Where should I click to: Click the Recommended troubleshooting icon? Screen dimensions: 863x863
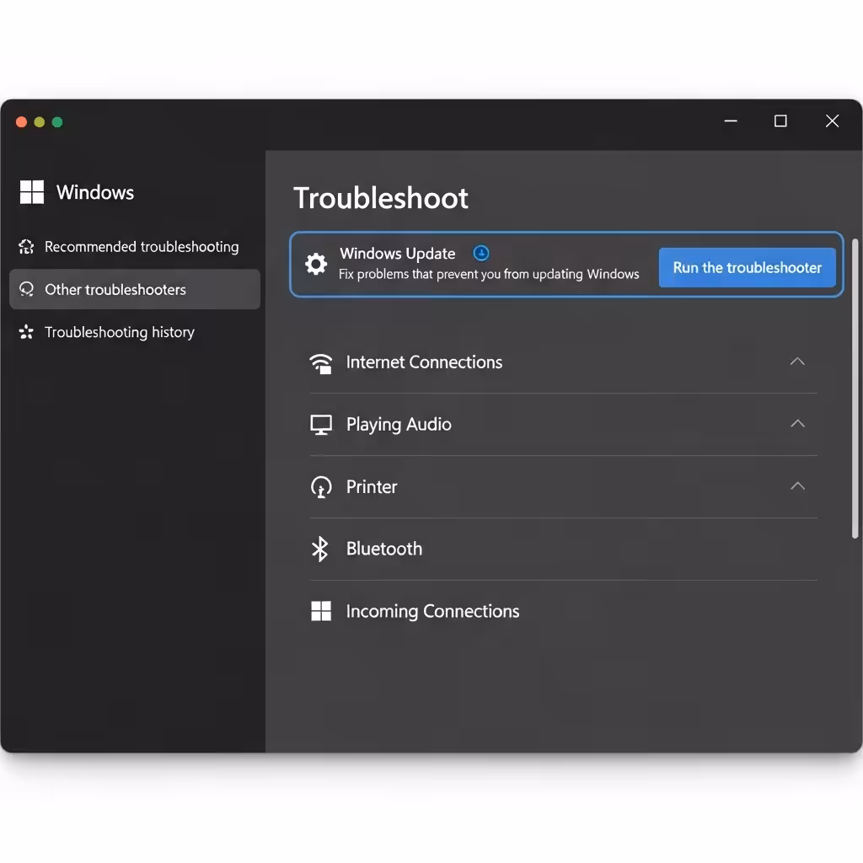[x=26, y=247]
